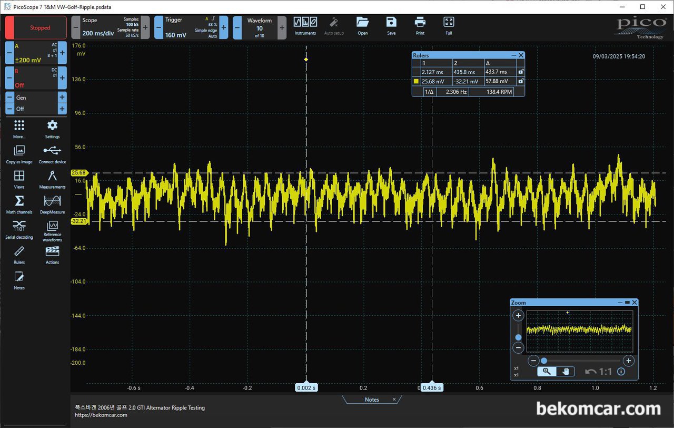The width and height of the screenshot is (674, 428).
Task: Zoom out horizontally in Zoom panel
Action: 533,361
